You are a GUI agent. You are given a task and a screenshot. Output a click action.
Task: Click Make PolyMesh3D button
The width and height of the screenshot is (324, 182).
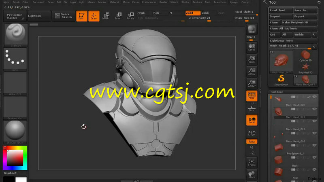coord(299,23)
